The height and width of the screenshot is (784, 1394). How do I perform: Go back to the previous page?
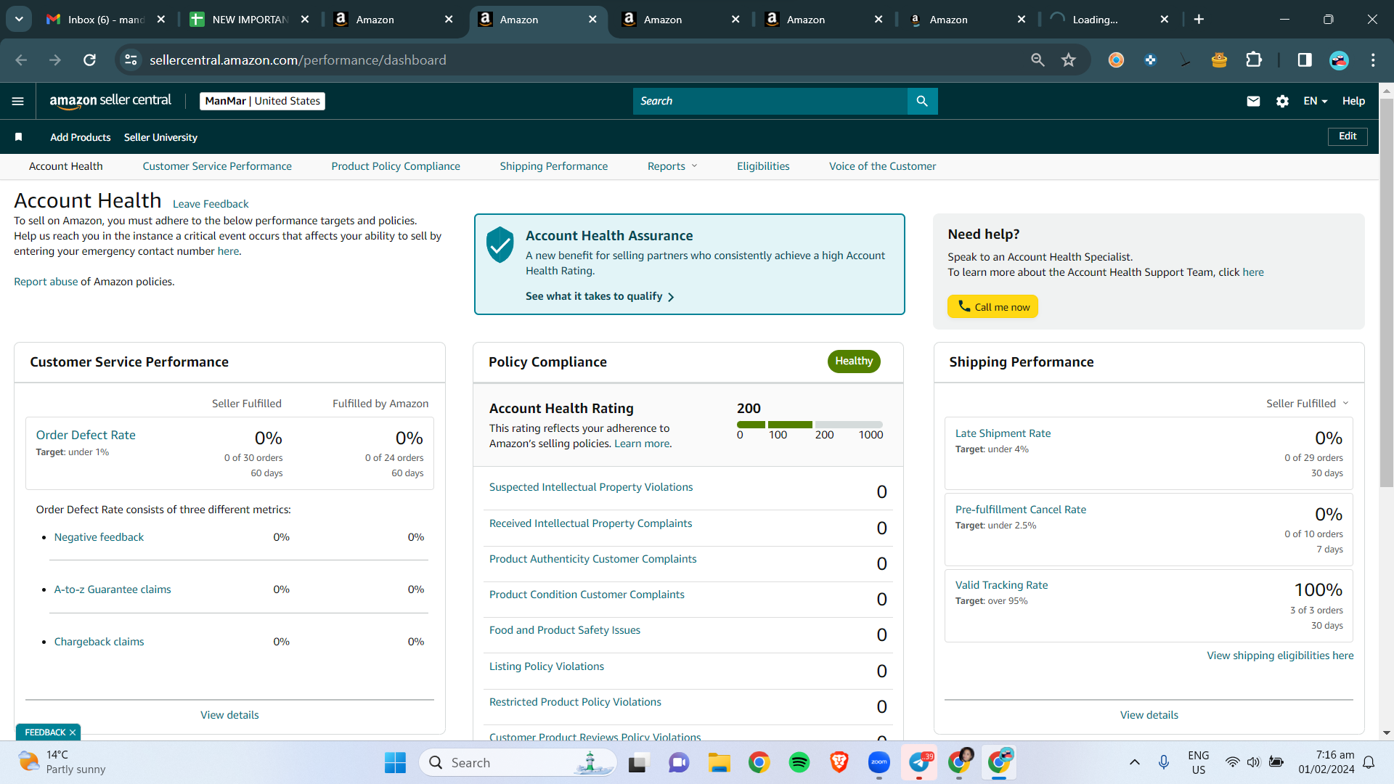click(21, 60)
